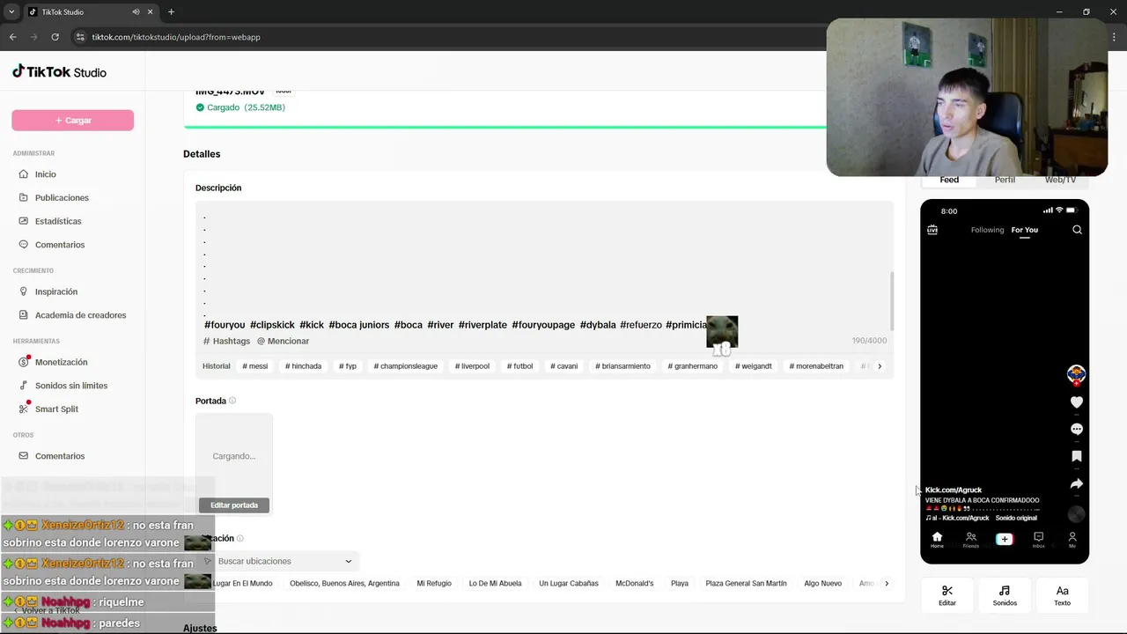This screenshot has height=634, width=1127.
Task: Add the #messi hashtag suggestion
Action: tap(254, 366)
